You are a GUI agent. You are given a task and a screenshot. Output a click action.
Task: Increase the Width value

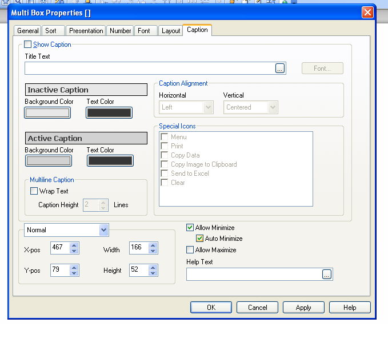coord(153,245)
